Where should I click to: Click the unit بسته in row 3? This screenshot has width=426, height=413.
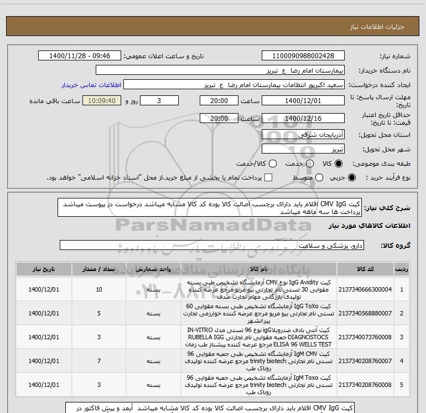(x=153, y=337)
